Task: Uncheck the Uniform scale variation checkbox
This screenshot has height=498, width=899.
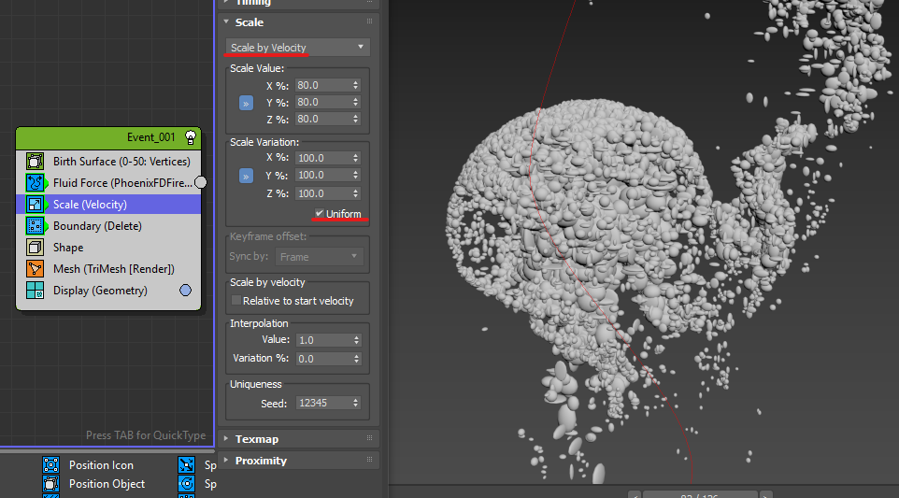Action: click(320, 214)
